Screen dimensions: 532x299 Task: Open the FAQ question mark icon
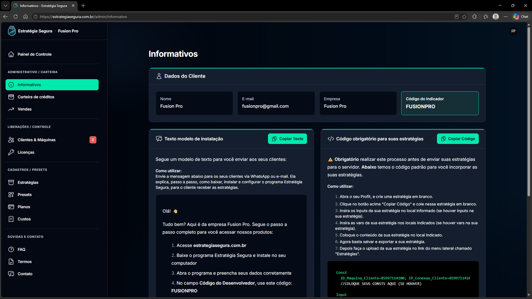(11, 249)
